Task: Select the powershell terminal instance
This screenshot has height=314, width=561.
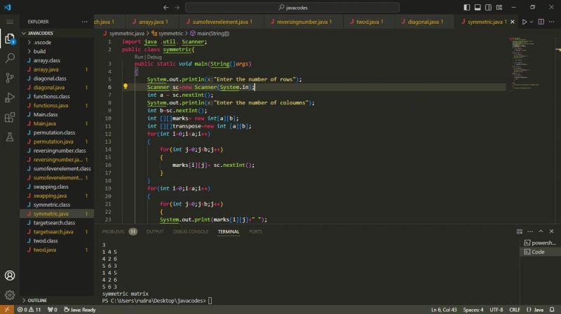Action: [x=540, y=243]
